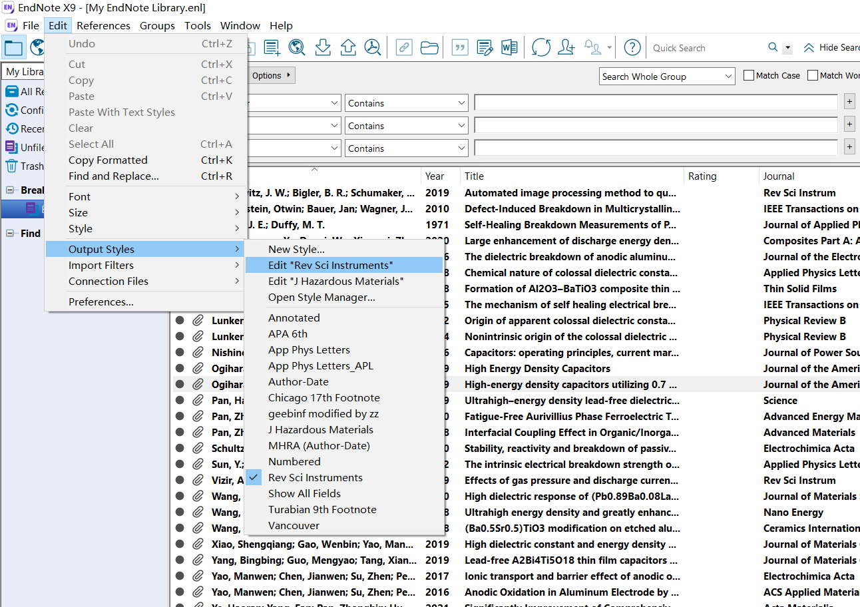Toggle read dot for Stability, reactivity and breakdown row

pos(180,449)
